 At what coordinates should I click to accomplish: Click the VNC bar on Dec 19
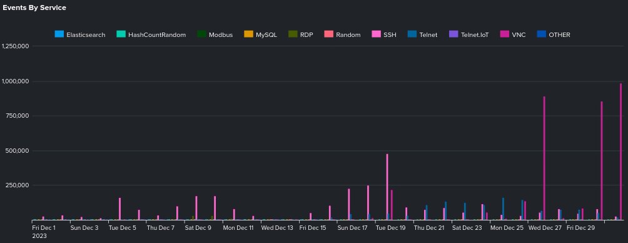392,205
